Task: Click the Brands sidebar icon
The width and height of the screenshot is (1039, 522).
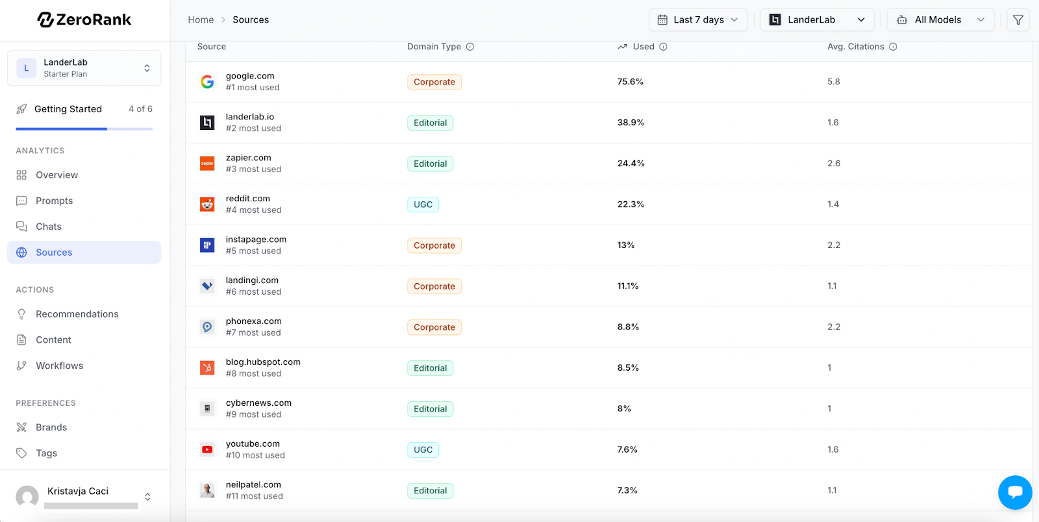Action: tap(21, 427)
